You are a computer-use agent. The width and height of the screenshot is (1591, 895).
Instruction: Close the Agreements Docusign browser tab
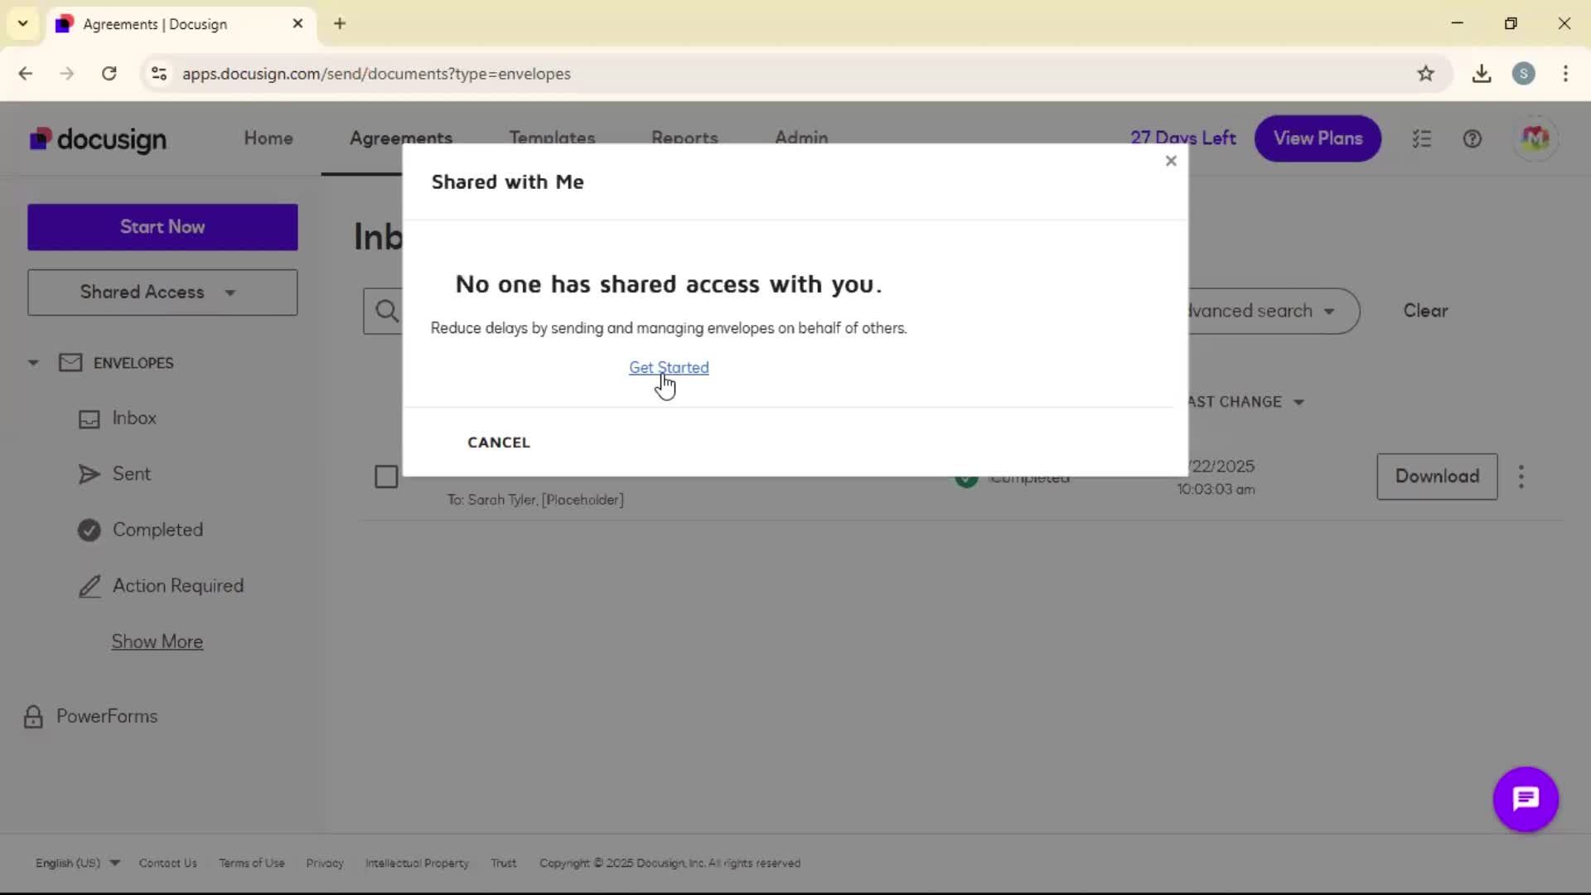[x=298, y=23]
